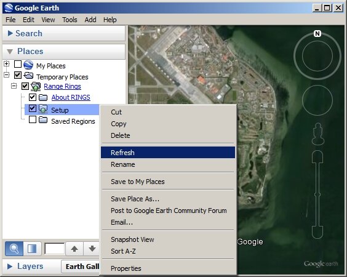Click the zoom-out bottom end of the slider
The width and height of the screenshot is (347, 277).
pyautogui.click(x=317, y=233)
